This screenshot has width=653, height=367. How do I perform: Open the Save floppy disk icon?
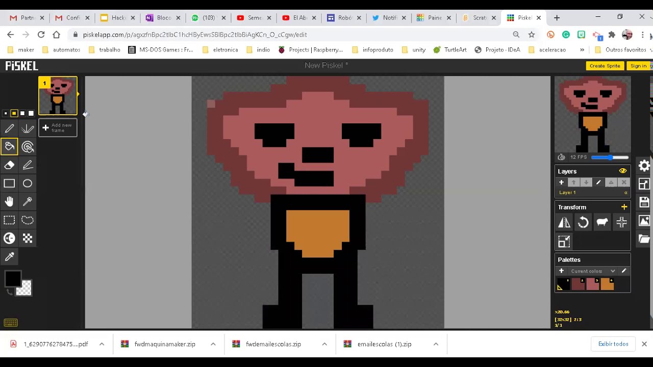click(x=644, y=202)
